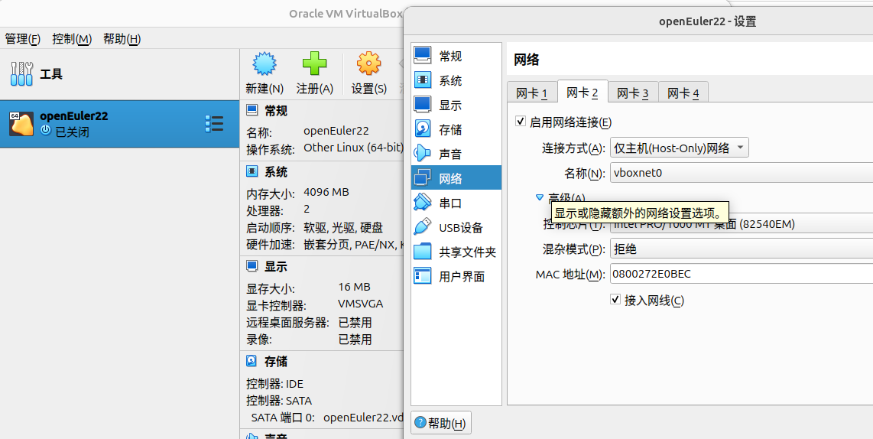Toggle the 启用网络连接(E) checkbox
This screenshot has width=873, height=439.
[x=521, y=122]
